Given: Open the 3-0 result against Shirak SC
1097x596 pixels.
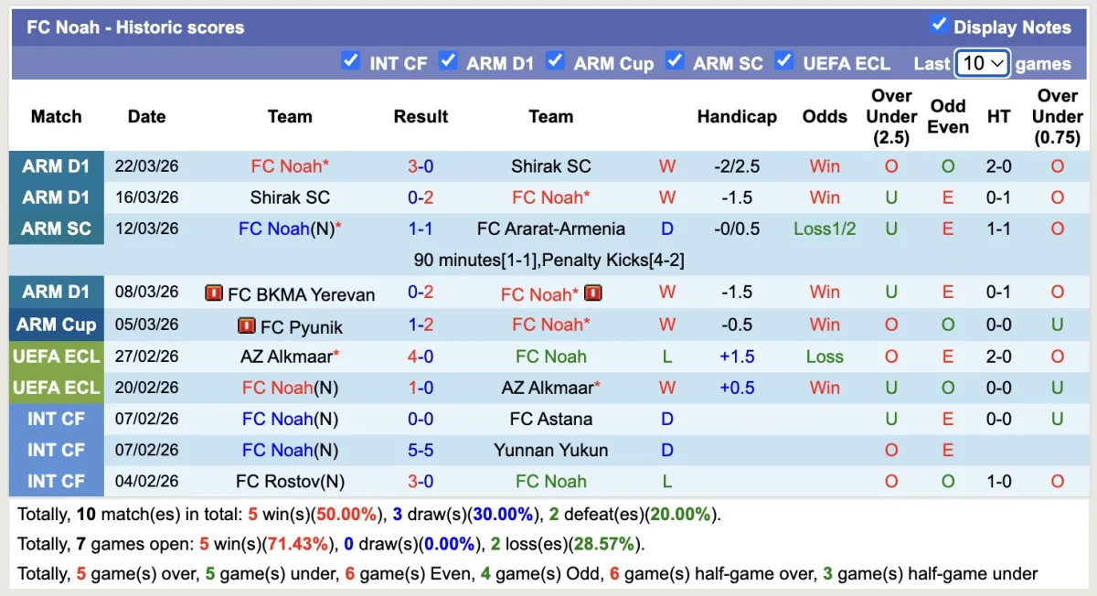Looking at the screenshot, I should tap(421, 166).
